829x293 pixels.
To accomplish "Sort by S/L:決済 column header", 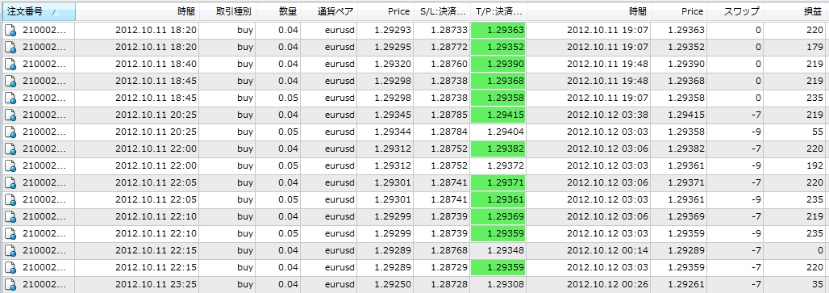I will [x=443, y=11].
